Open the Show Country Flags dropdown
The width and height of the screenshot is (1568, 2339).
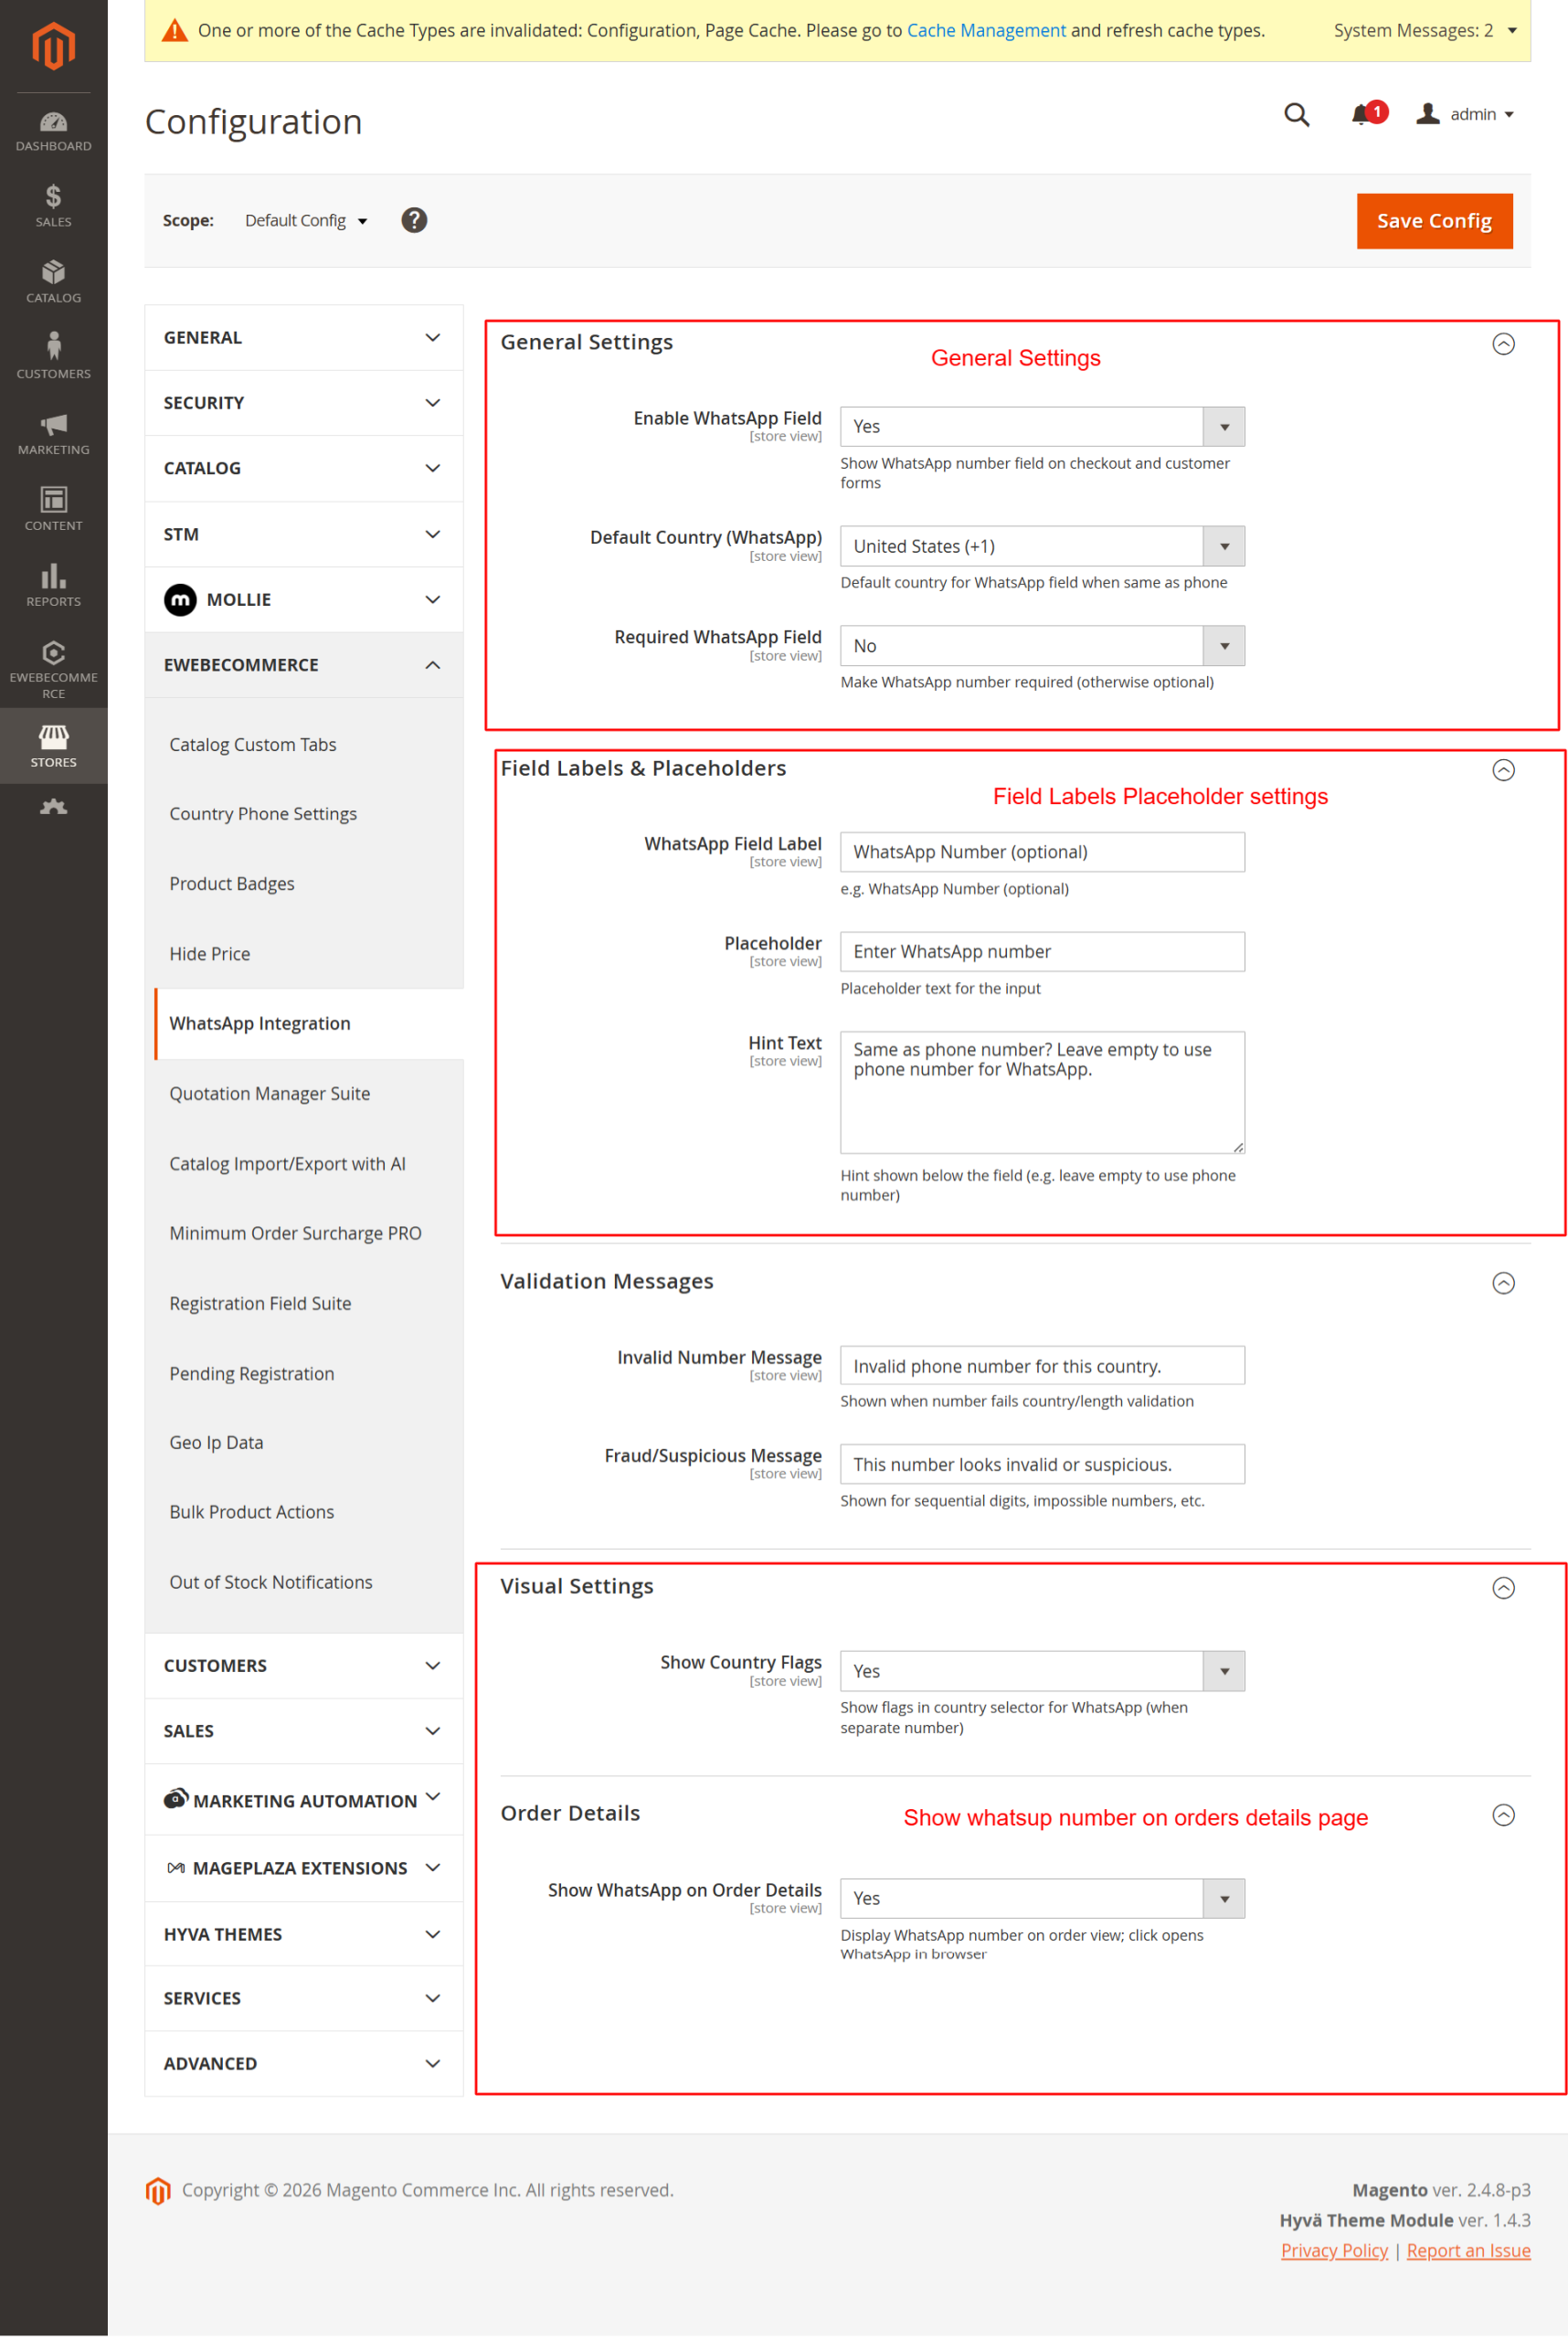1042,1671
